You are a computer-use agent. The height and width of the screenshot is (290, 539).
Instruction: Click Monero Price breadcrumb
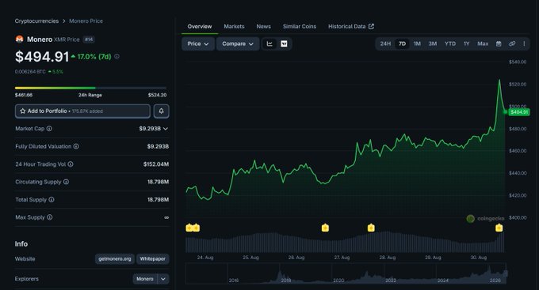click(x=86, y=21)
